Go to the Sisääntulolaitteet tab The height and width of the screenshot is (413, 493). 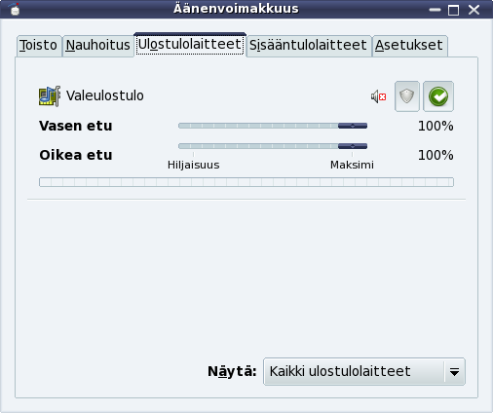pos(308,46)
